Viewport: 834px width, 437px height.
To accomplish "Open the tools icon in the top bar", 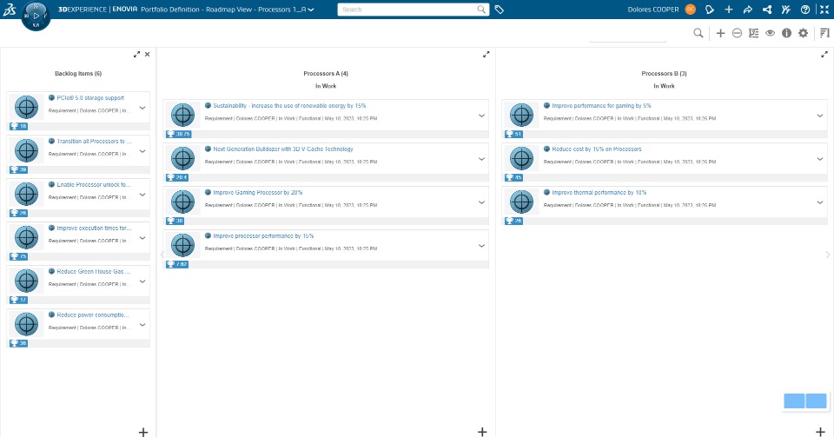I will 786,10.
